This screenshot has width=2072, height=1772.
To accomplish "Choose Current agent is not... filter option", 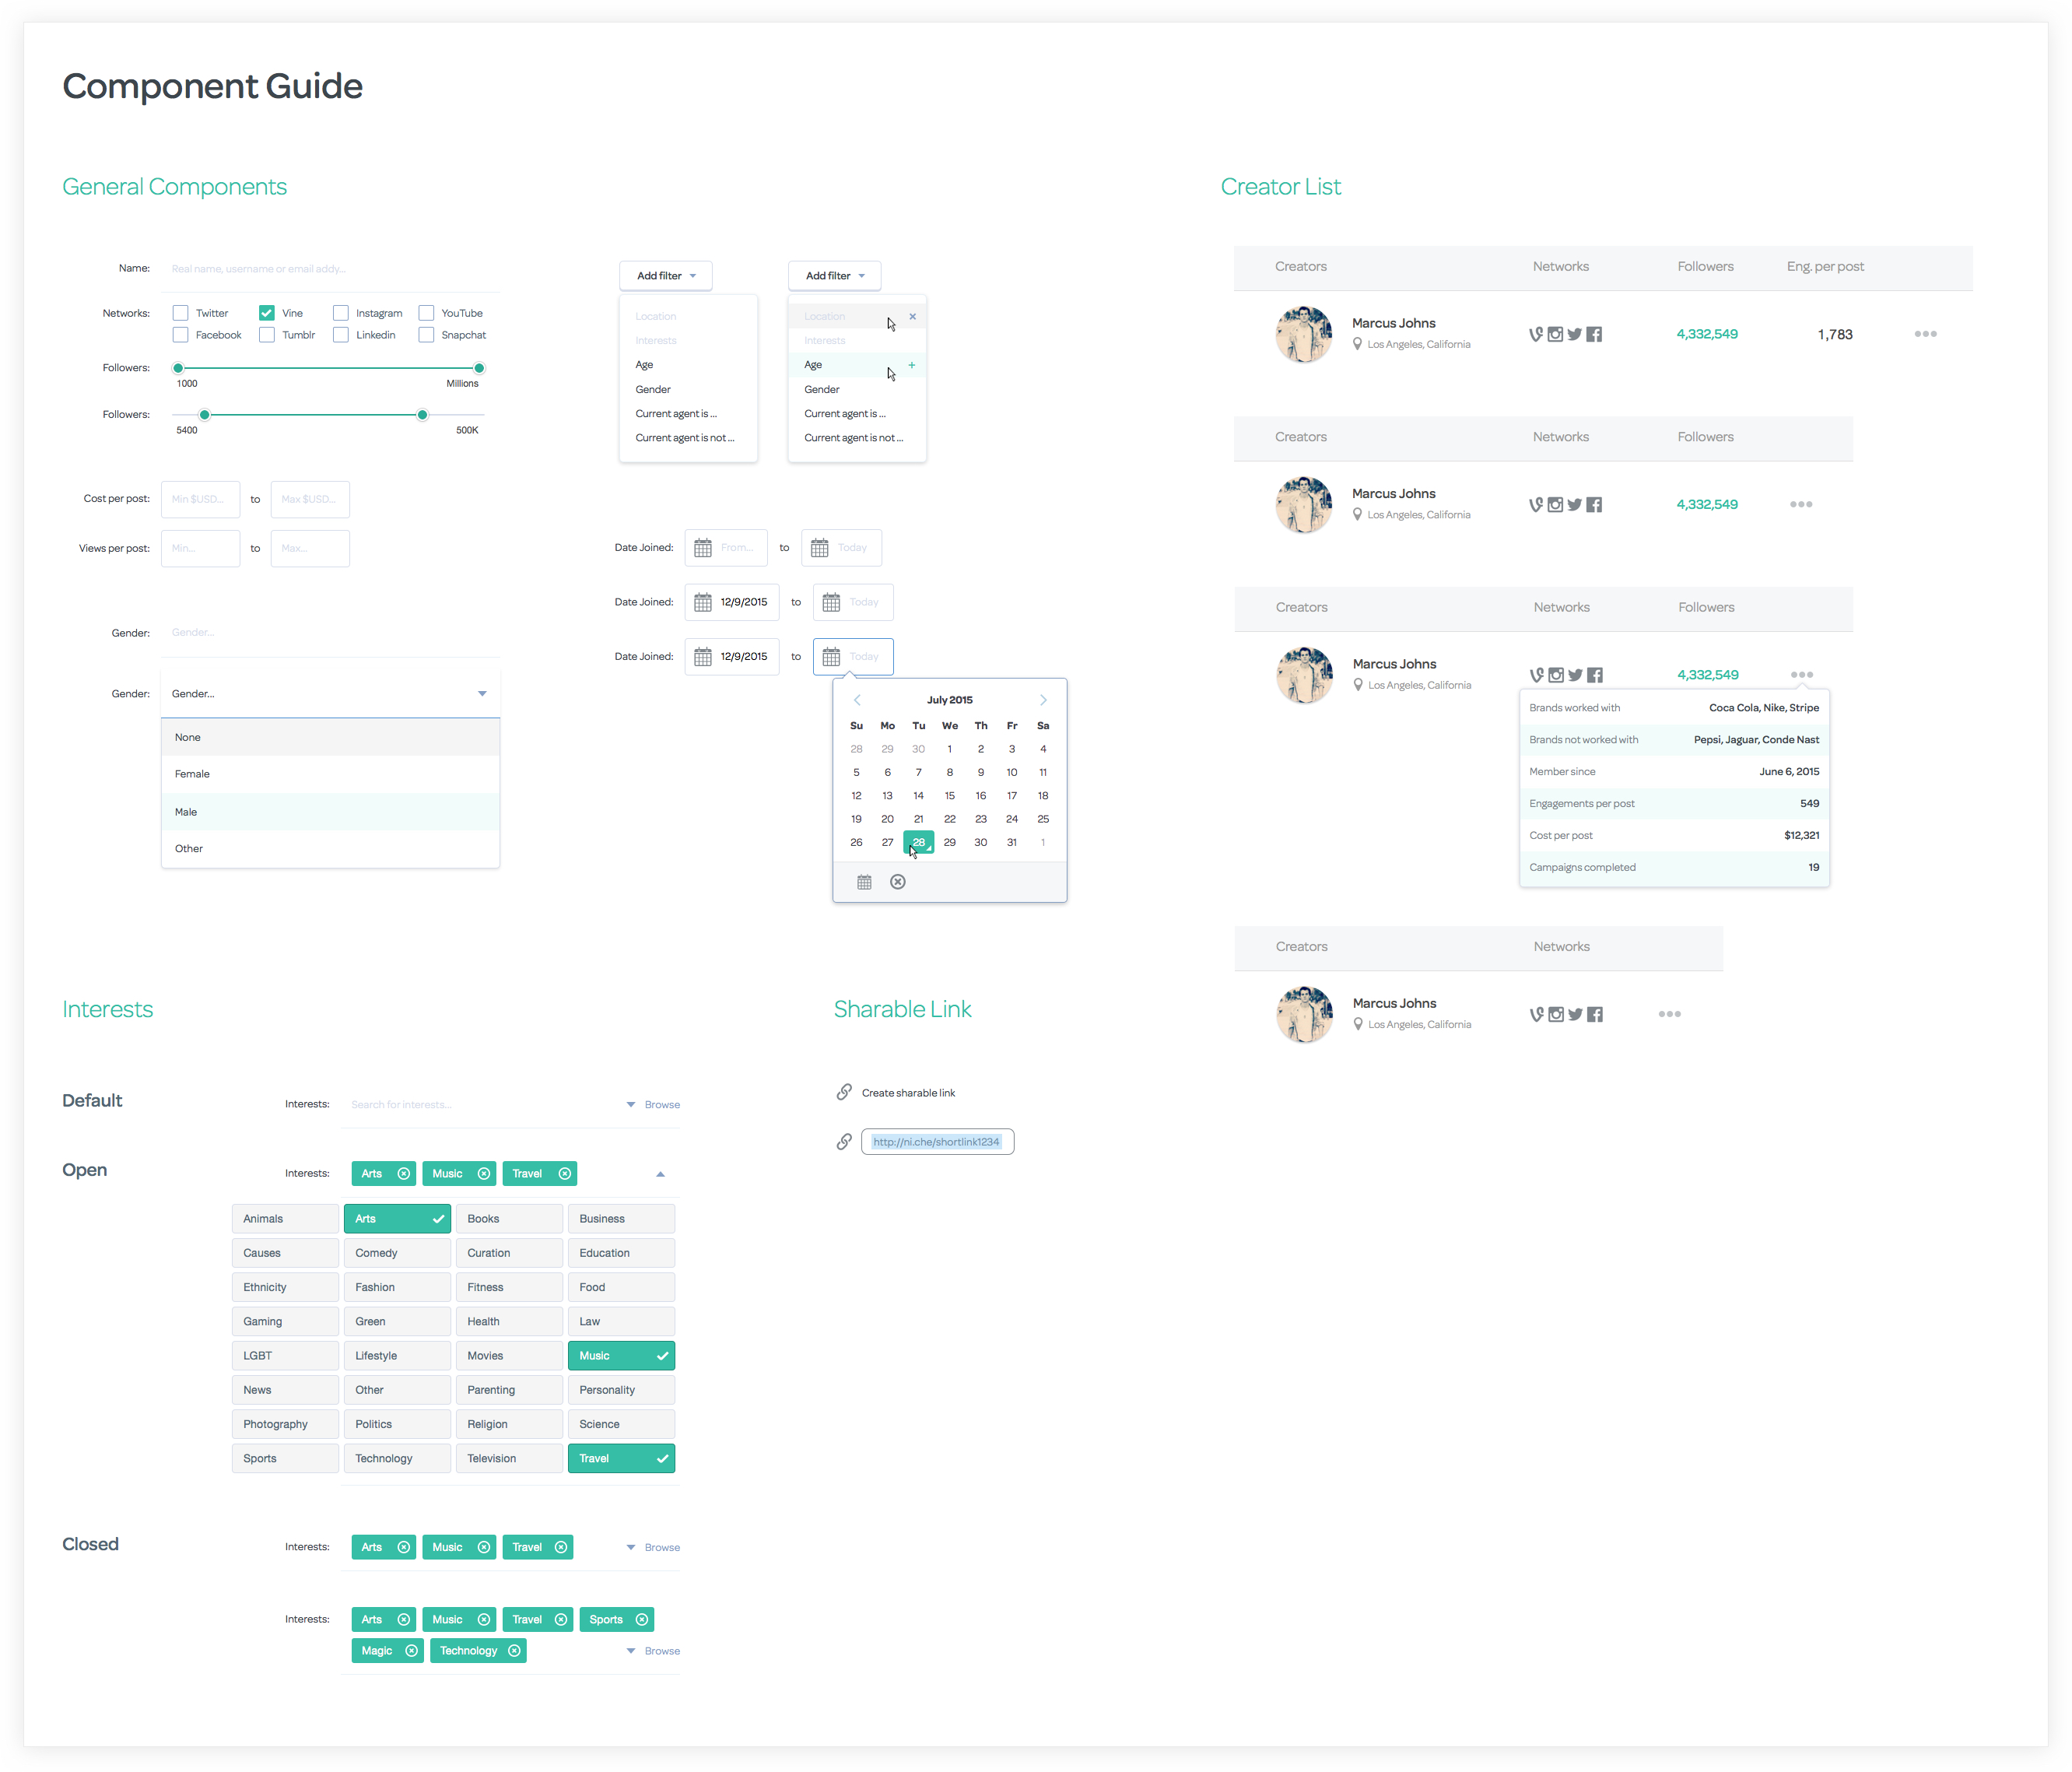I will click(685, 438).
